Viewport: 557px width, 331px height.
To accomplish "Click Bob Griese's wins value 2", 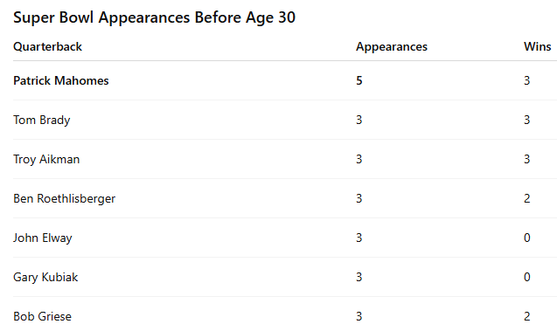I will (x=526, y=316).
